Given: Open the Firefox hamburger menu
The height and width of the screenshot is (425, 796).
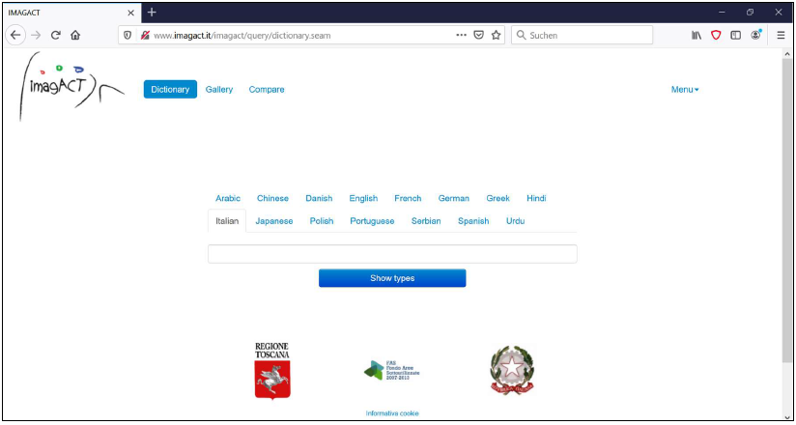Looking at the screenshot, I should (781, 35).
